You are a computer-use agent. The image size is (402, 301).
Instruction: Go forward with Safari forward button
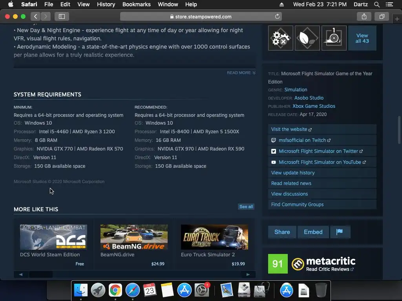[46, 16]
